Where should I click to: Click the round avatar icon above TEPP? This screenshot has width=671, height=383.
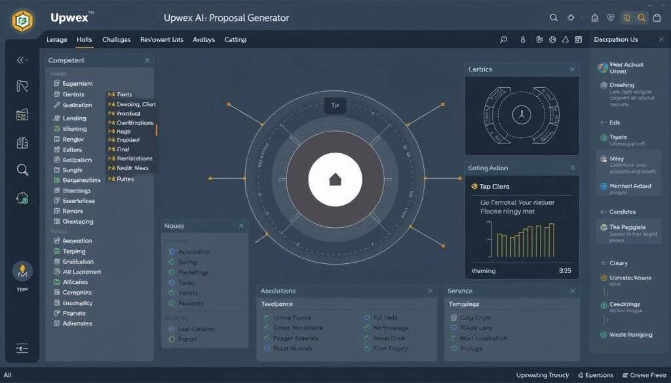23,271
